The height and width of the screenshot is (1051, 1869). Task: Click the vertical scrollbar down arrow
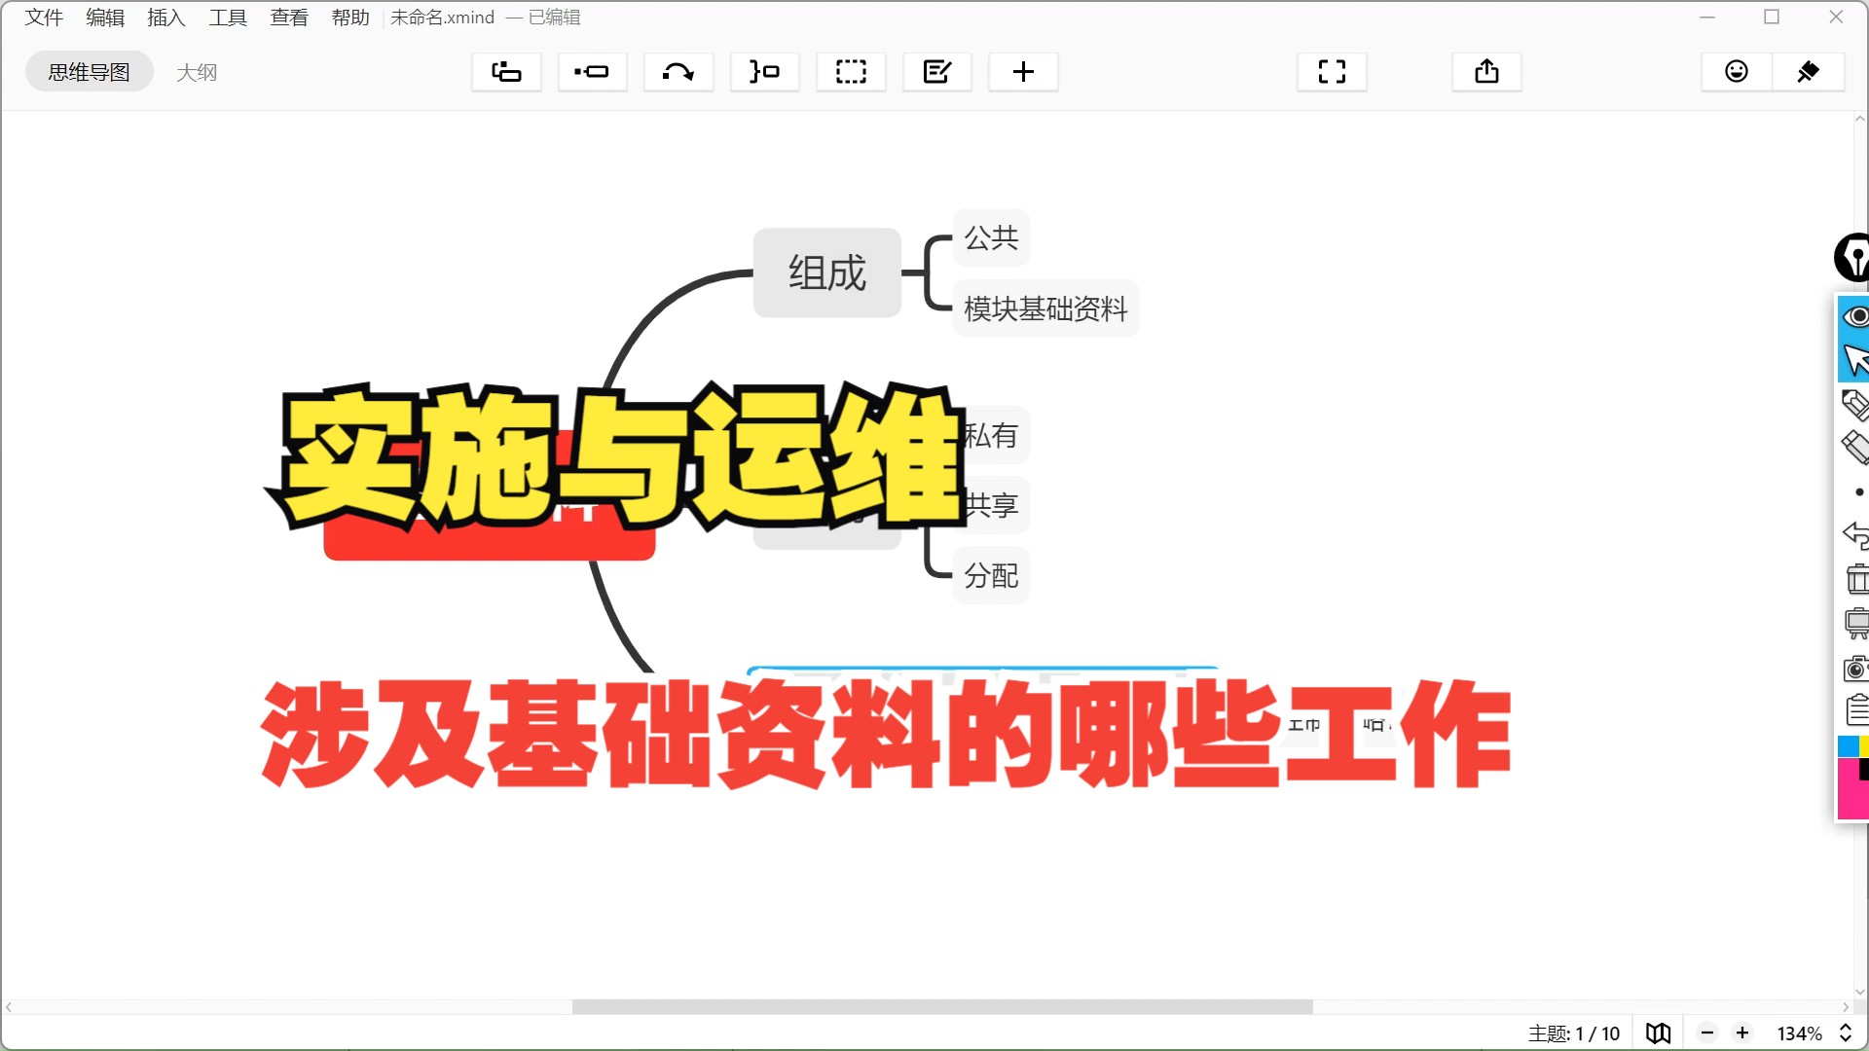(1860, 993)
